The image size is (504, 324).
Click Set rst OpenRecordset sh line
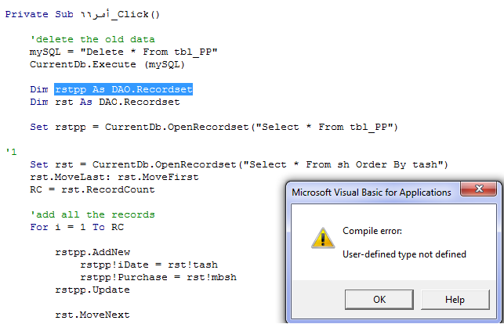click(239, 164)
